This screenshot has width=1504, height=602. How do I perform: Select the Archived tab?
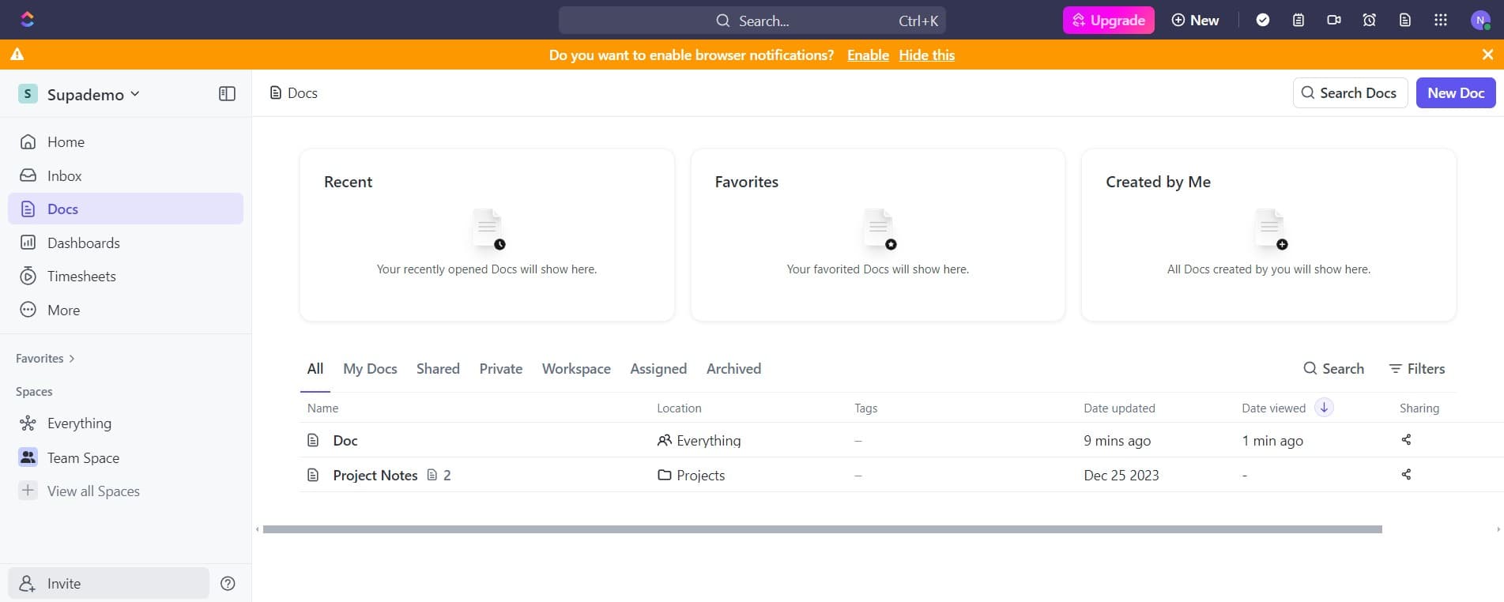click(733, 369)
